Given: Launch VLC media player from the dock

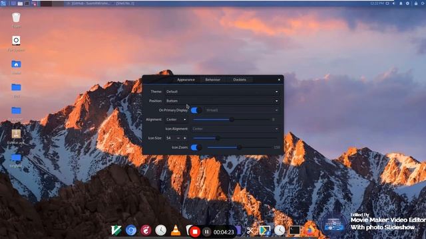Looking at the screenshot, I should (176, 230).
